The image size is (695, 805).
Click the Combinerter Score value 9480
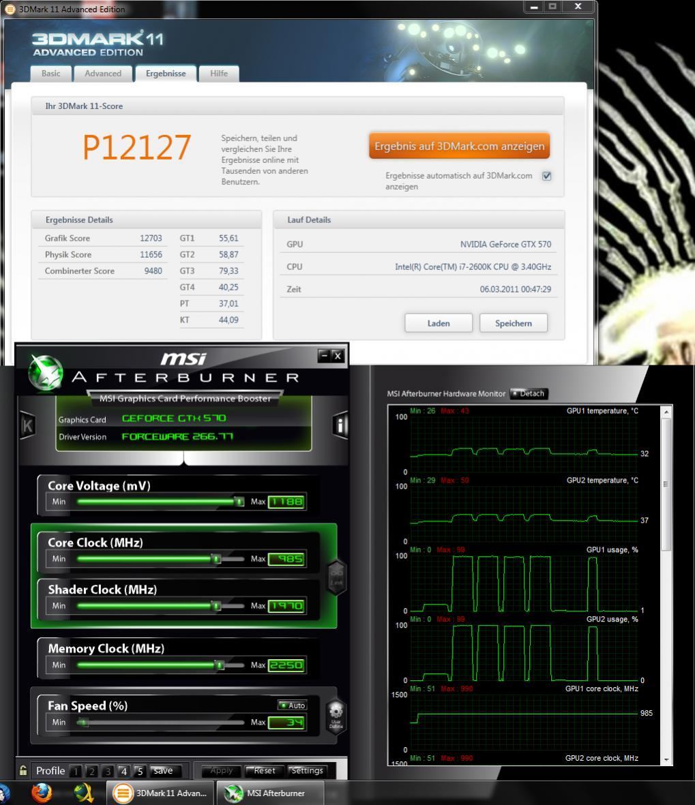[x=153, y=271]
